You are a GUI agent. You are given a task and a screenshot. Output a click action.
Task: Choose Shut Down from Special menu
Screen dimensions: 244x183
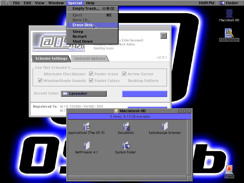(x=92, y=41)
